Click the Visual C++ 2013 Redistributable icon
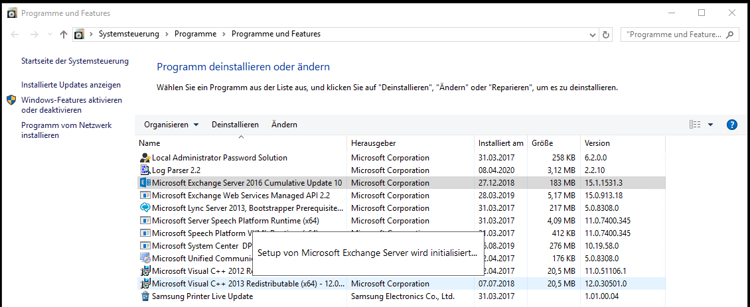Screen dimensions: 750x307 click(x=145, y=284)
